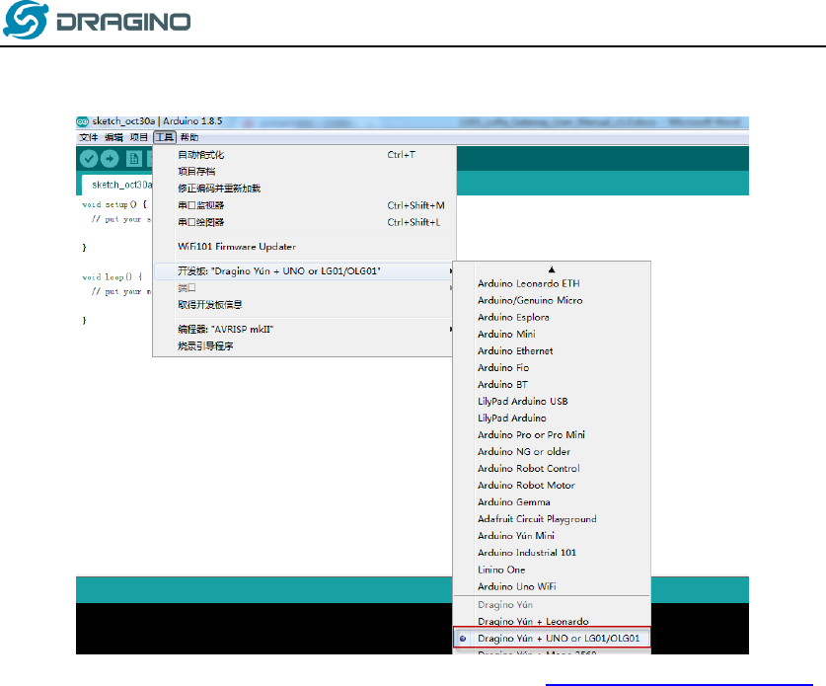Select Arduino Robot Motor board
Screen dimensions: 826x686
[x=552, y=486]
